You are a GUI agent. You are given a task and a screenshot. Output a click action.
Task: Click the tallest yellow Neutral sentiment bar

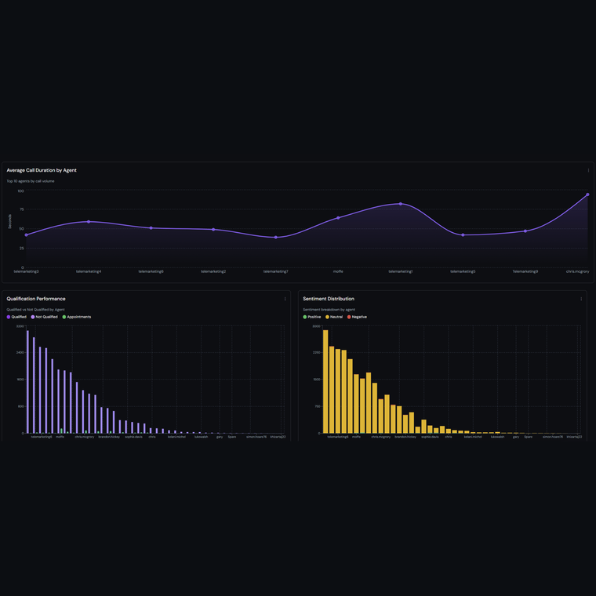[325, 381]
